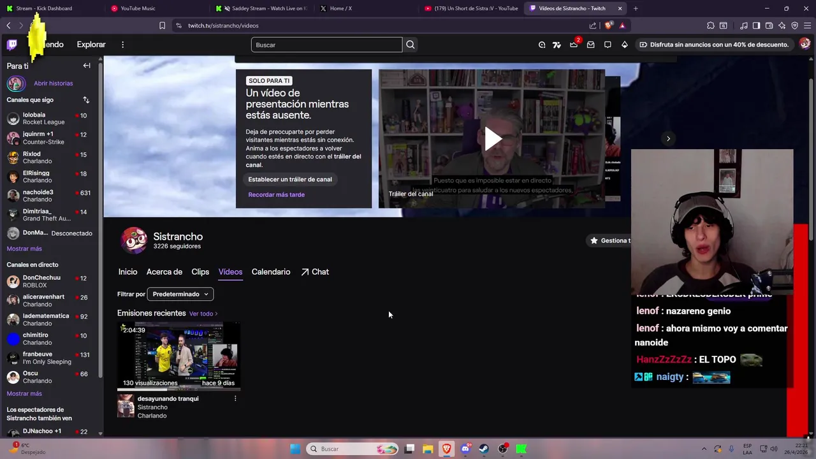This screenshot has width=816, height=459.
Task: Open the Steam taskbar icon
Action: tap(484, 449)
